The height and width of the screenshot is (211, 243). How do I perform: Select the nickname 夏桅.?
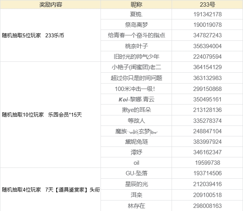136,14
